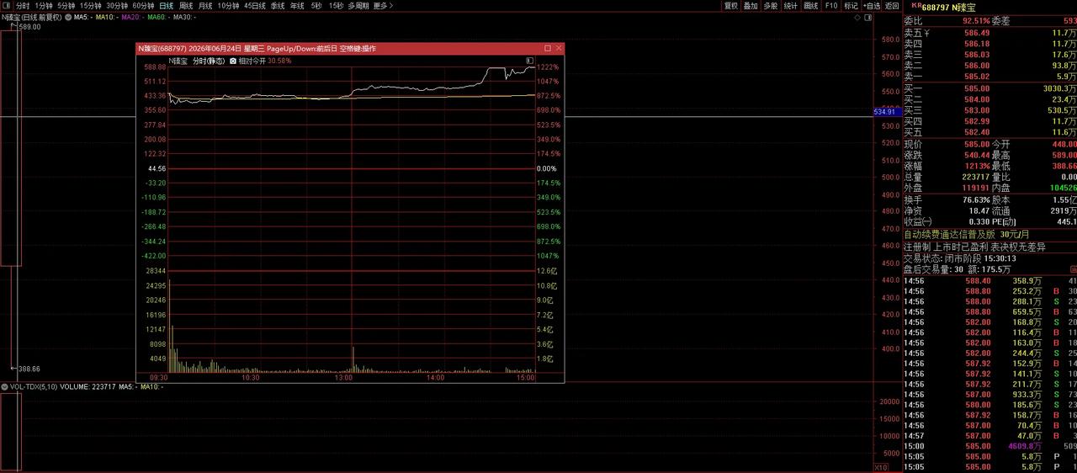Close the N臻宝 intraday popup window
This screenshot has width=1077, height=473.
(559, 49)
